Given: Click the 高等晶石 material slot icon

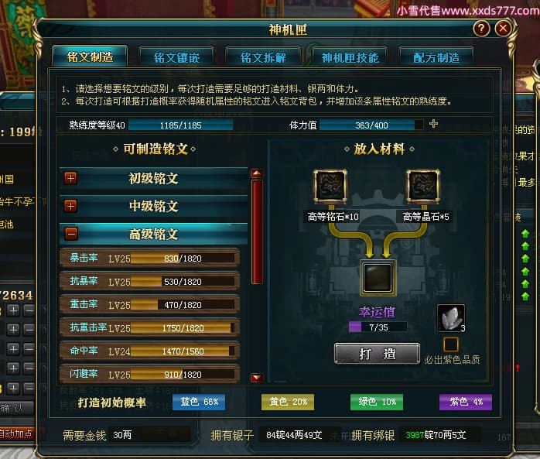Looking at the screenshot, I should 422,186.
